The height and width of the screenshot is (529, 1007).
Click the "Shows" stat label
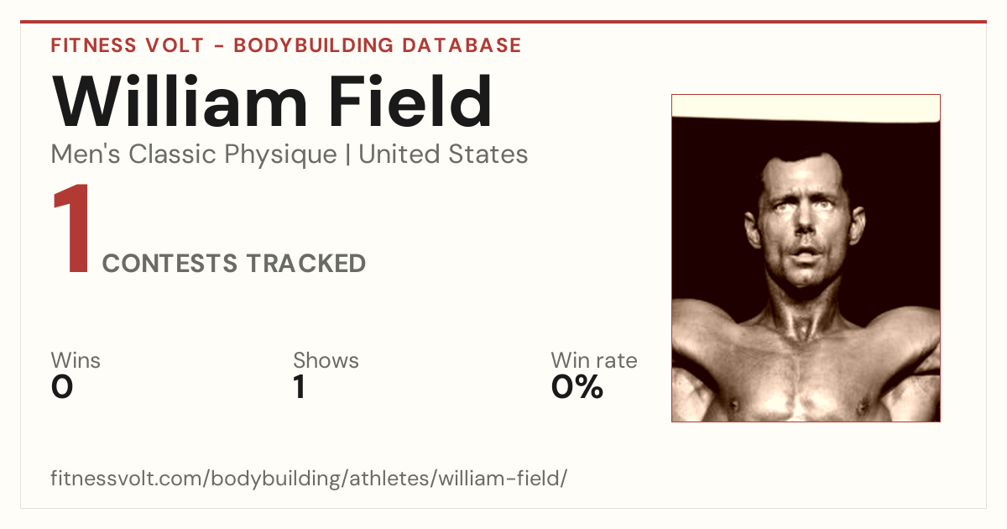pos(326,361)
